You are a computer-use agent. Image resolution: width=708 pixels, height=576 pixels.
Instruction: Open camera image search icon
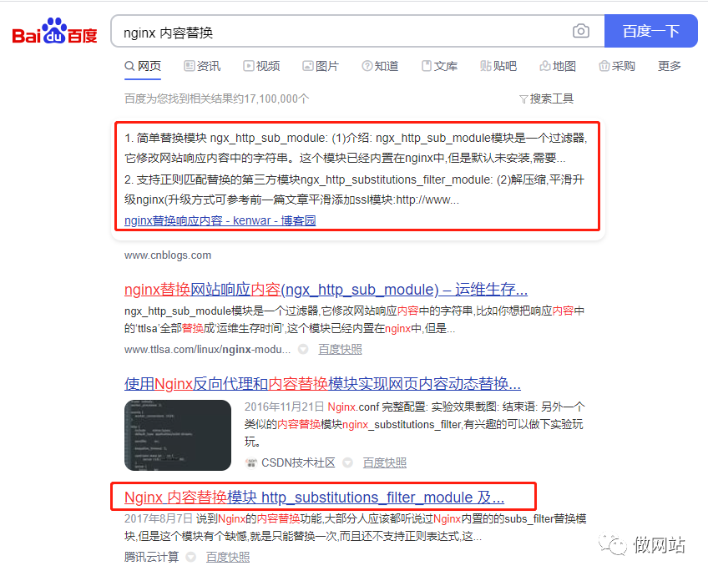pyautogui.click(x=580, y=31)
